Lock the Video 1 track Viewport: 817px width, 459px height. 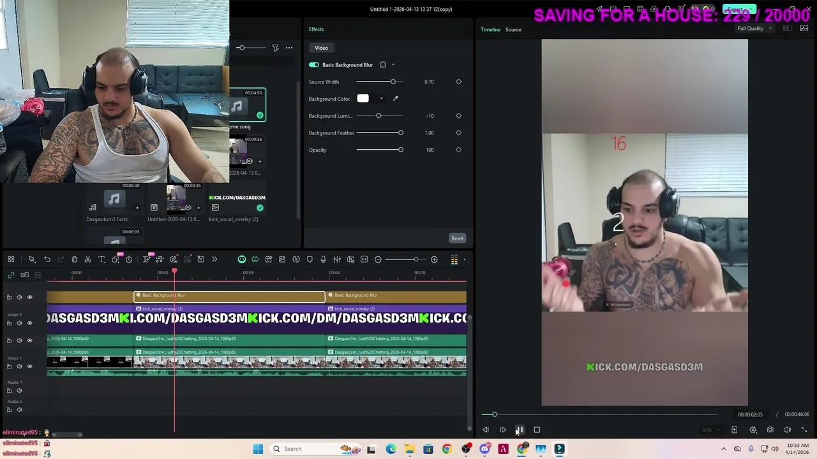pyautogui.click(x=9, y=367)
